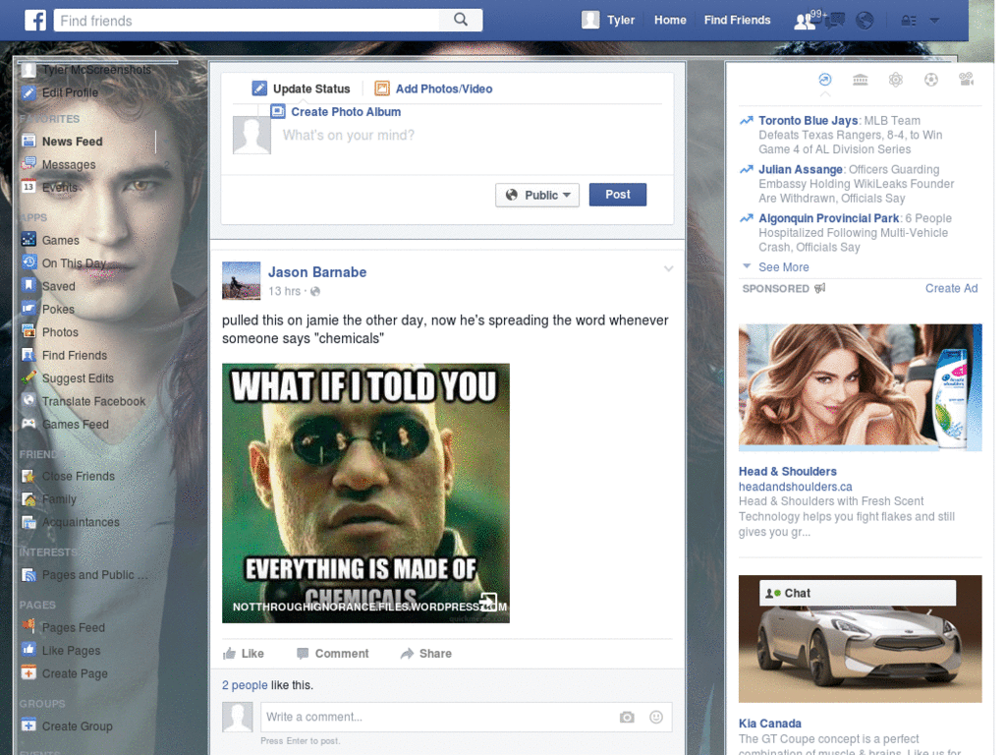Click Find Friends in the top bar
The height and width of the screenshot is (755, 1006).
[737, 20]
